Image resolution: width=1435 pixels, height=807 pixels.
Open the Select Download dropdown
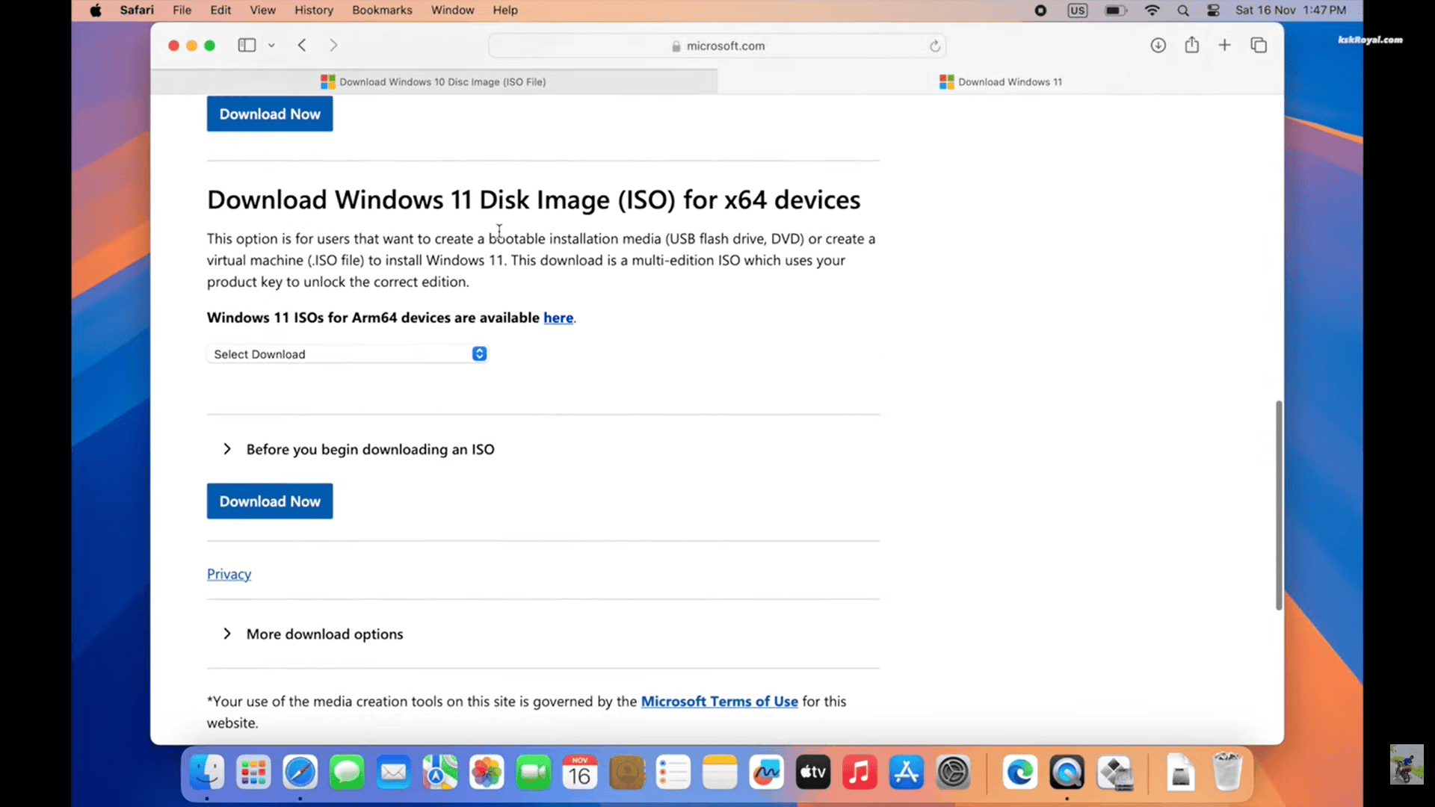pos(348,354)
